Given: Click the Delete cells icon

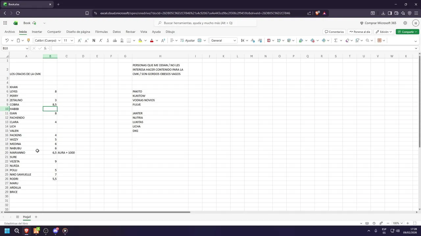Looking at the screenshot, I should tap(312, 40).
